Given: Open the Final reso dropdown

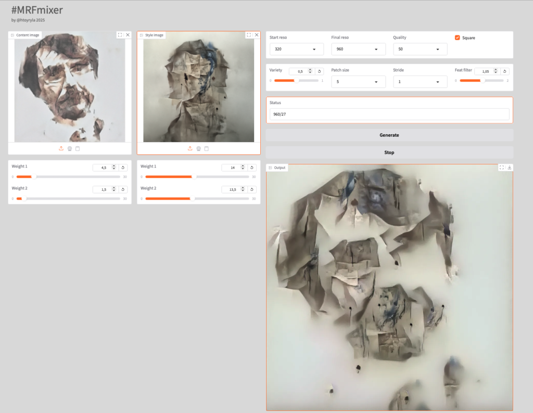Looking at the screenshot, I should click(358, 49).
